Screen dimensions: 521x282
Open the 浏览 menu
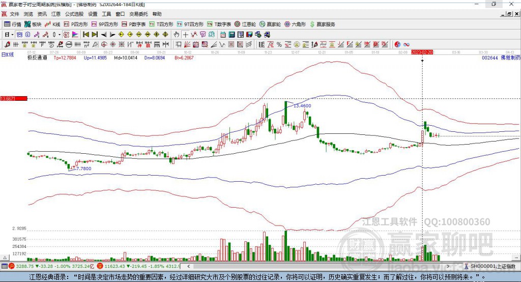tap(28, 14)
